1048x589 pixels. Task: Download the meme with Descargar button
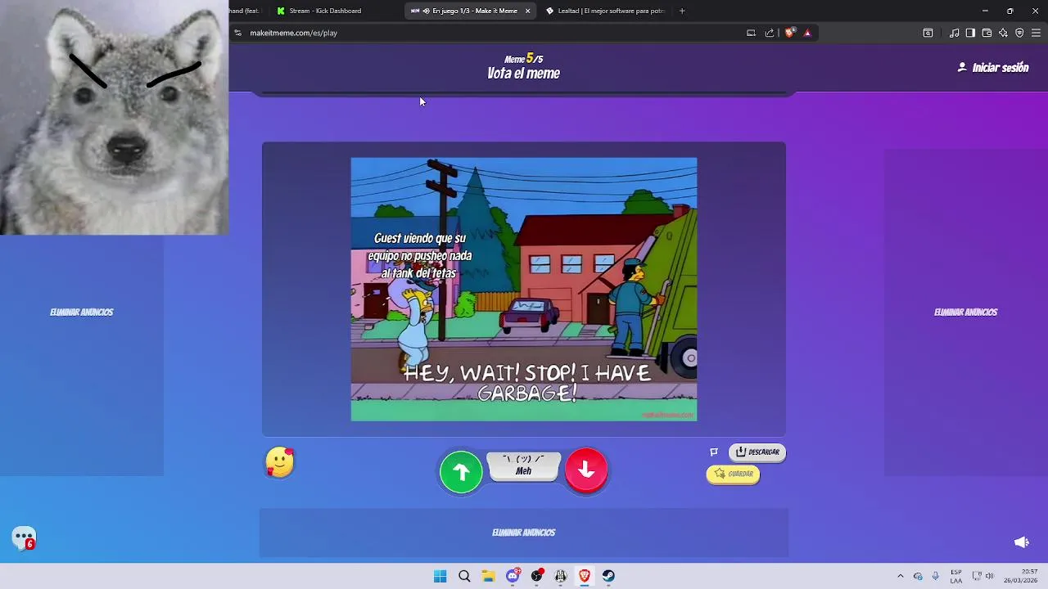coord(757,452)
